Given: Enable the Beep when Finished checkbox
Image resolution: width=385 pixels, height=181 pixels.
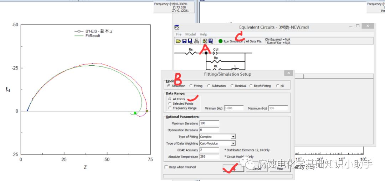Looking at the screenshot, I should (166, 167).
